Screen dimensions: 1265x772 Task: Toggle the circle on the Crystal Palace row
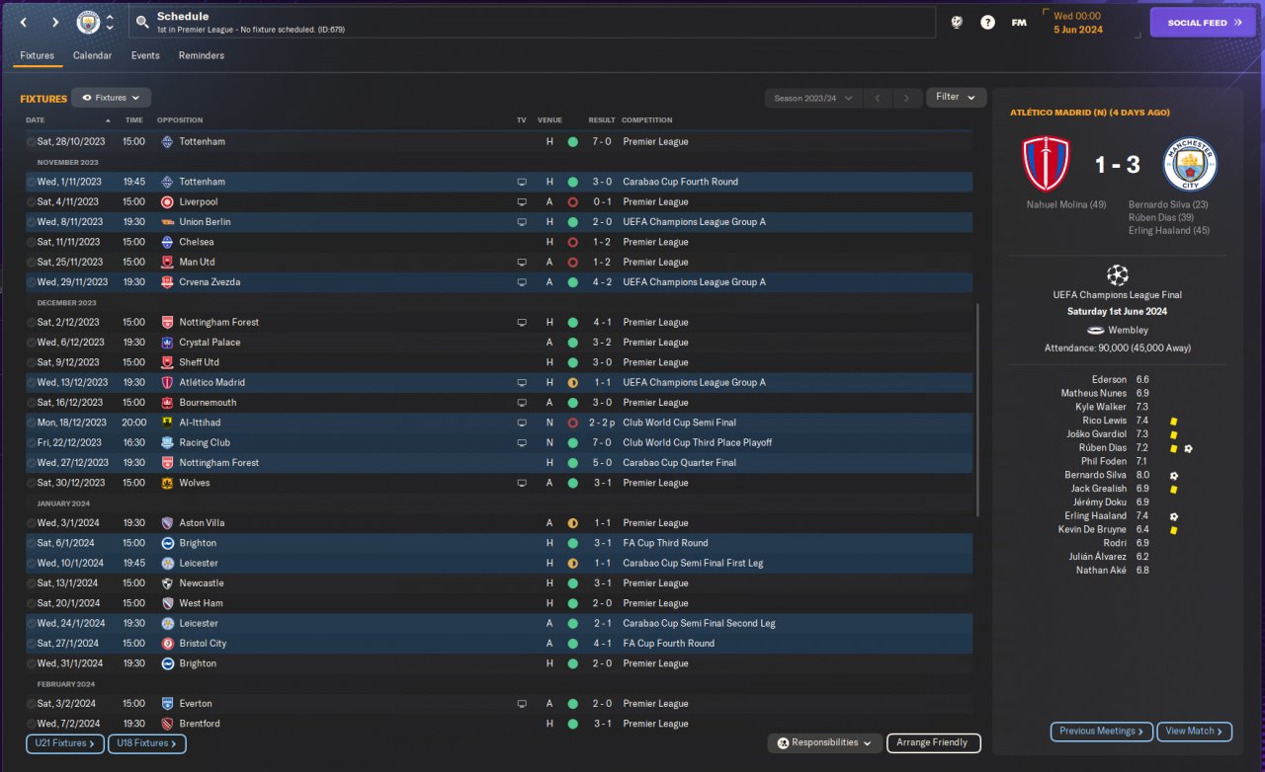[x=31, y=343]
